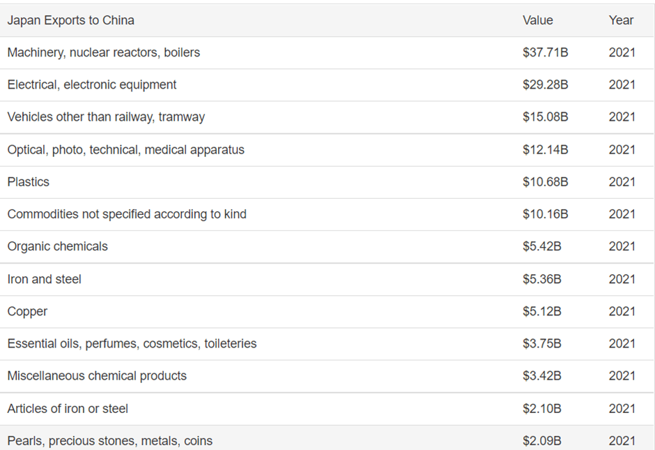Screen dimensions: 655x450
Task: Click the $37.71B value cell
Action: pos(545,52)
